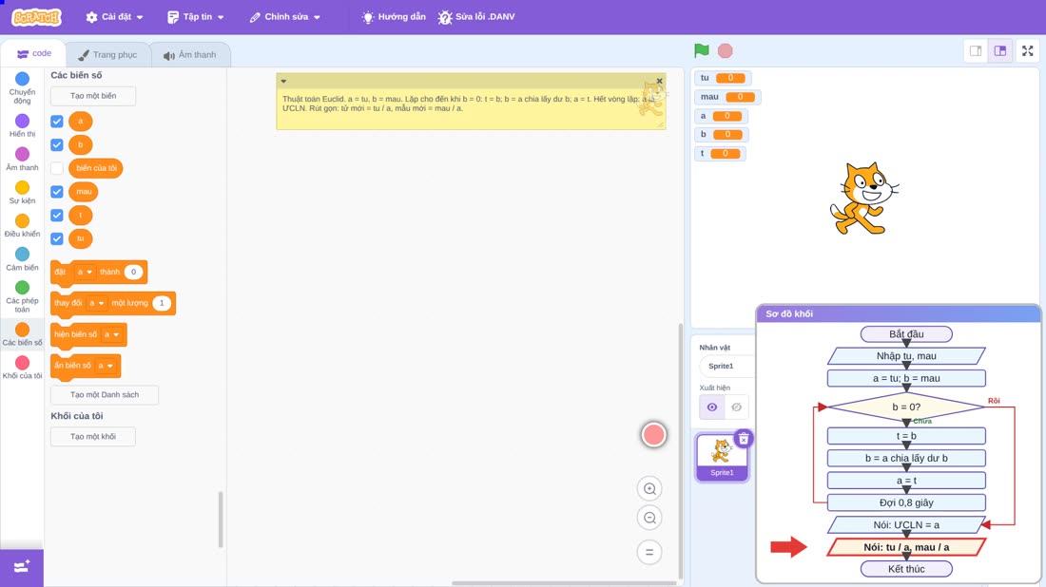Click the 'Tạo một biến' button
The image size is (1046, 587).
[x=93, y=96]
